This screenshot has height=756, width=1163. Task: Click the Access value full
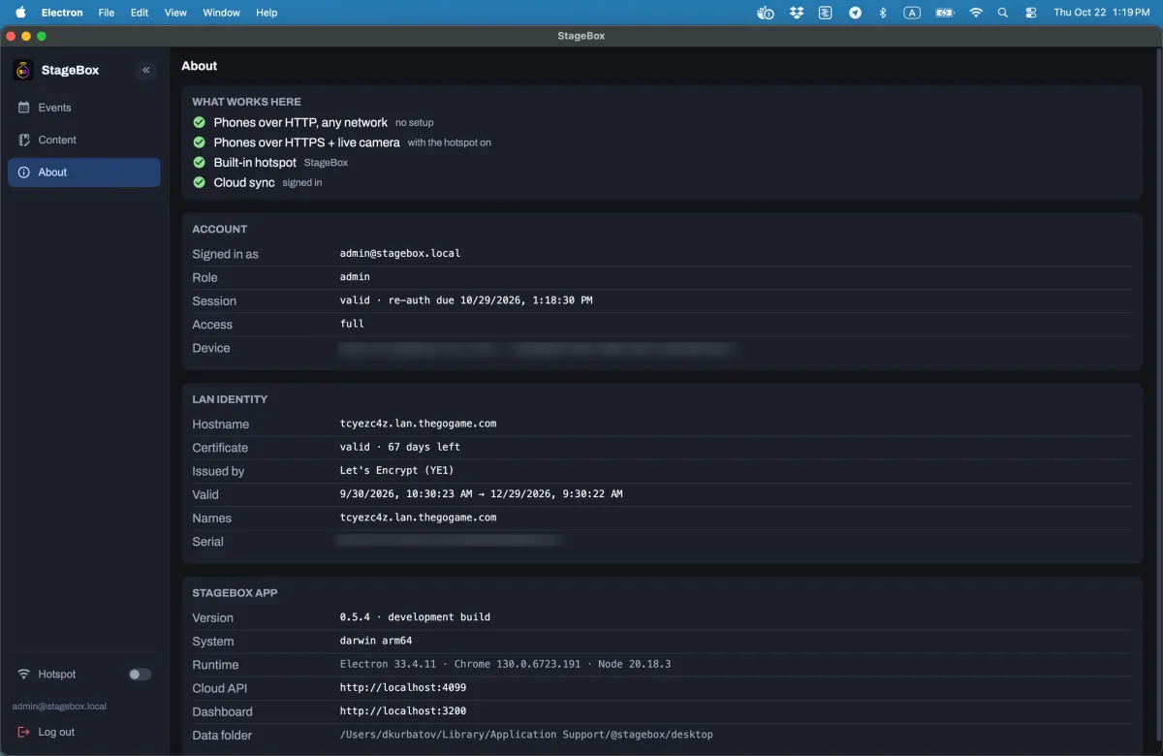(x=352, y=324)
